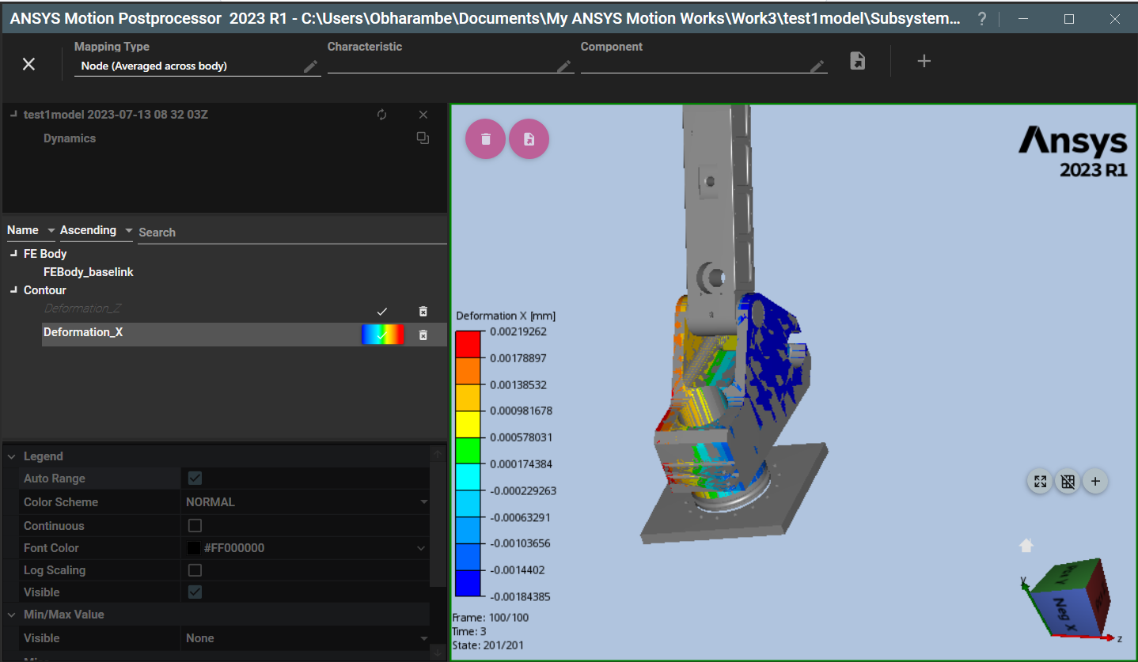Collapse the Legend properties section
This screenshot has width=1138, height=662.
[x=13, y=456]
